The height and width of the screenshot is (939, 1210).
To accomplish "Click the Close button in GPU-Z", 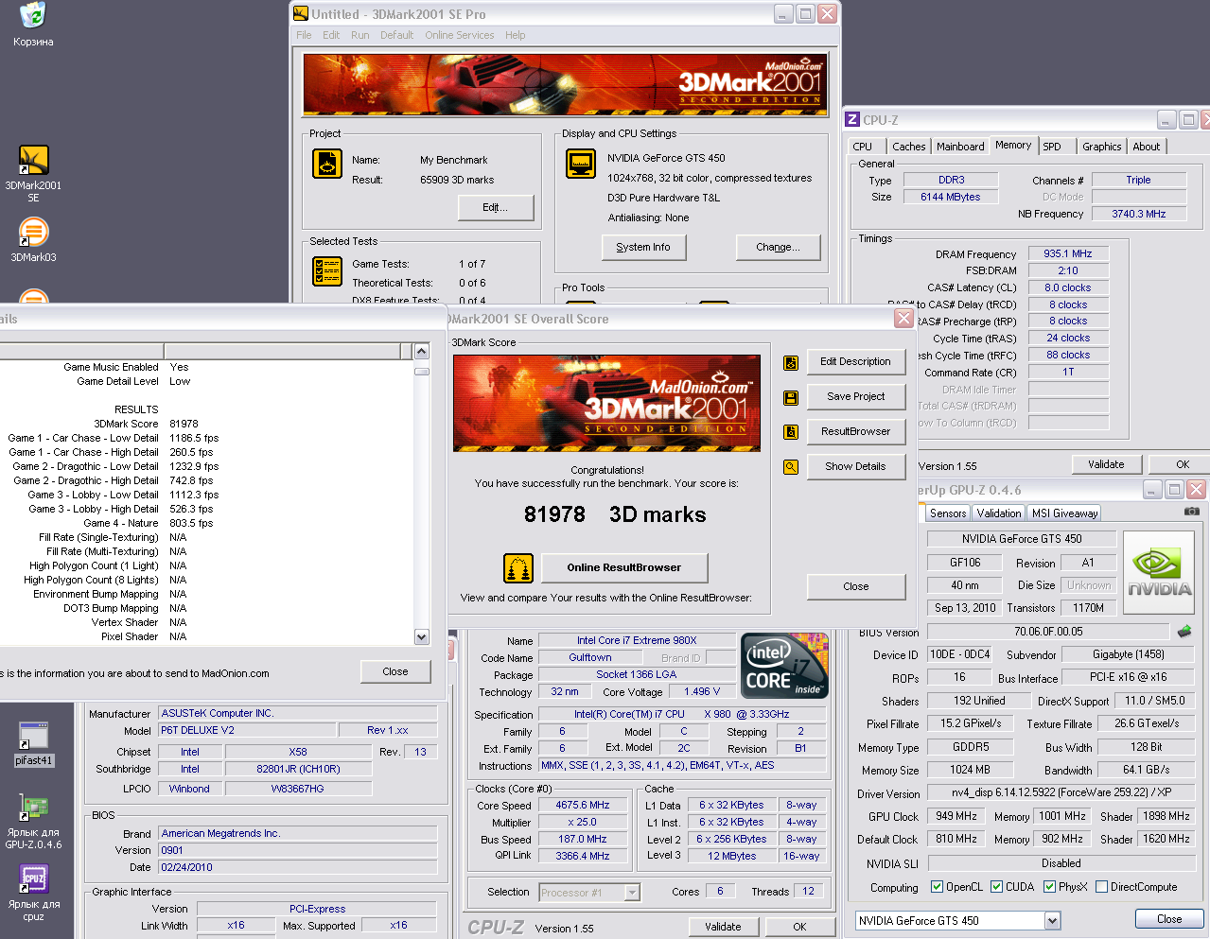I will tap(1169, 919).
